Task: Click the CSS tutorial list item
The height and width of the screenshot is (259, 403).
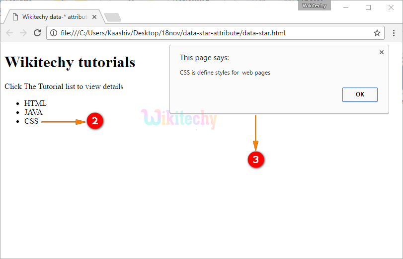Action: click(31, 121)
